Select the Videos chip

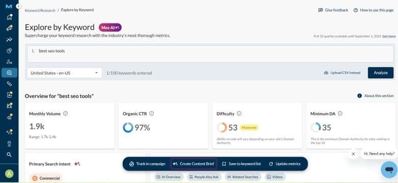[x=275, y=177]
